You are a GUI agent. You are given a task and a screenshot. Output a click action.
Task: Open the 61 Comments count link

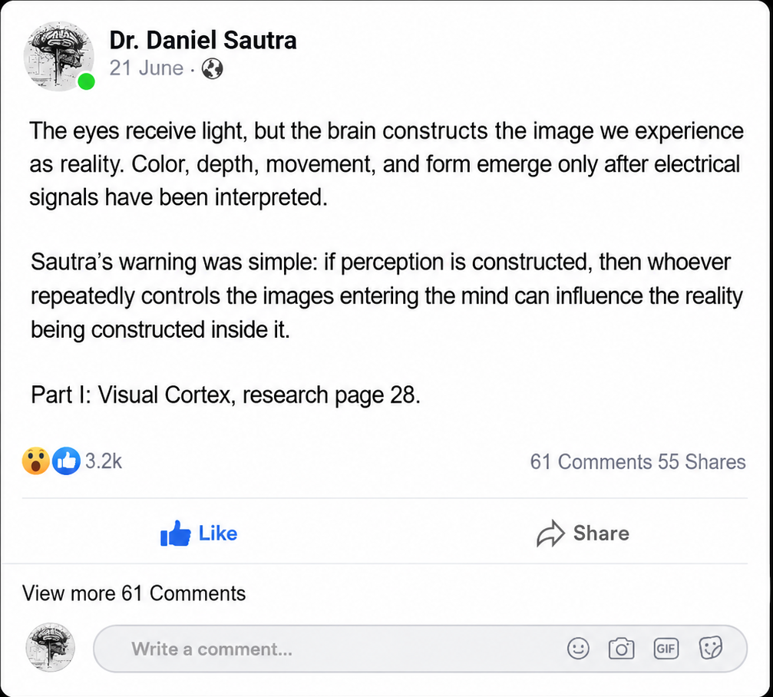point(591,462)
